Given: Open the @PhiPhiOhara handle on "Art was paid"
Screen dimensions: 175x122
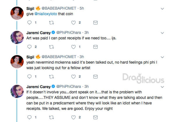Looking at the screenshot, I should 67,32.
